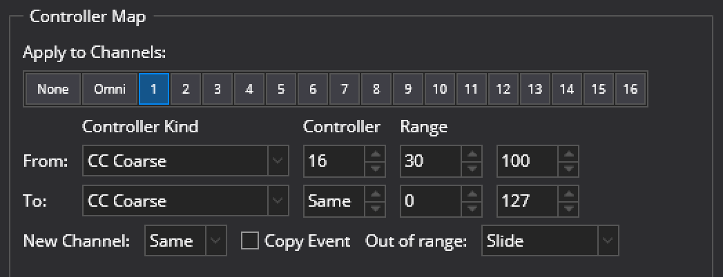Viewport: 723px width, 277px height.
Task: Increase the From Controller number stepper
Action: point(375,155)
